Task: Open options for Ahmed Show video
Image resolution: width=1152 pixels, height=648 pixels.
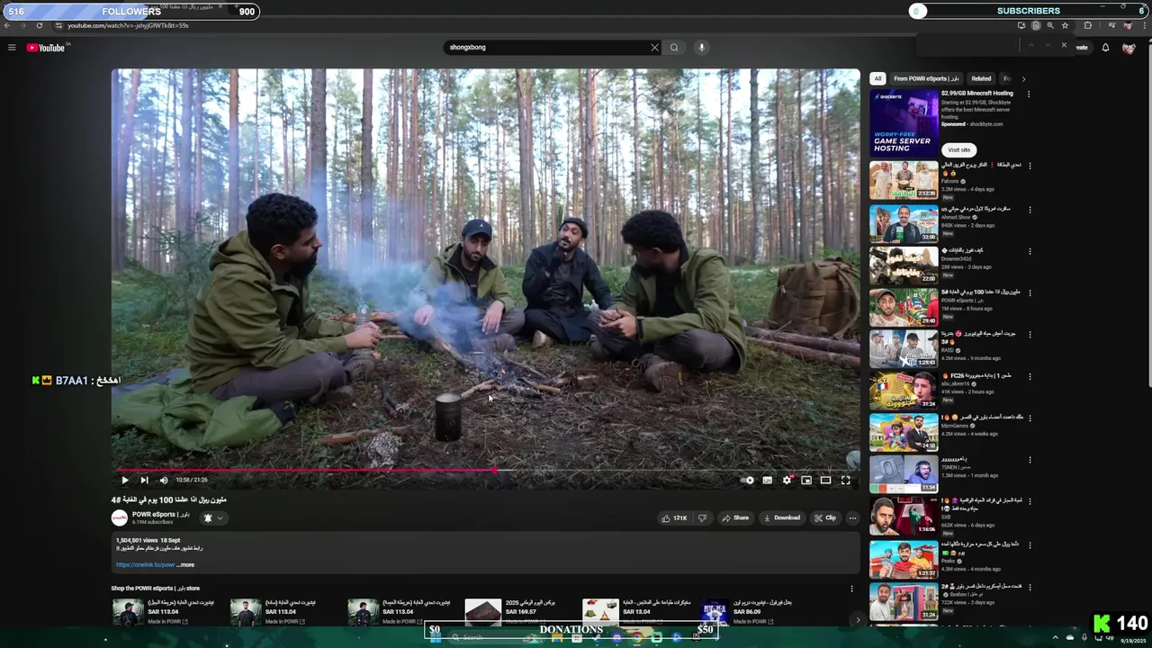Action: 1030,209
